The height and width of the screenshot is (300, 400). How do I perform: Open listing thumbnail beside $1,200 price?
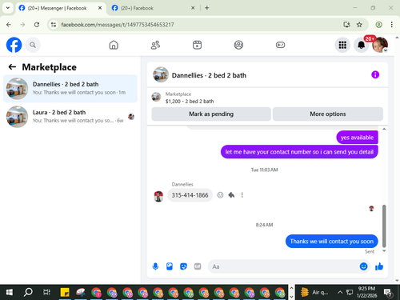156,97
